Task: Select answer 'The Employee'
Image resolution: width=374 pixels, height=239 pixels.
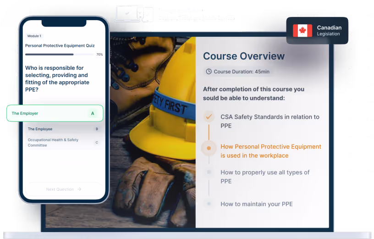Action: pos(63,129)
